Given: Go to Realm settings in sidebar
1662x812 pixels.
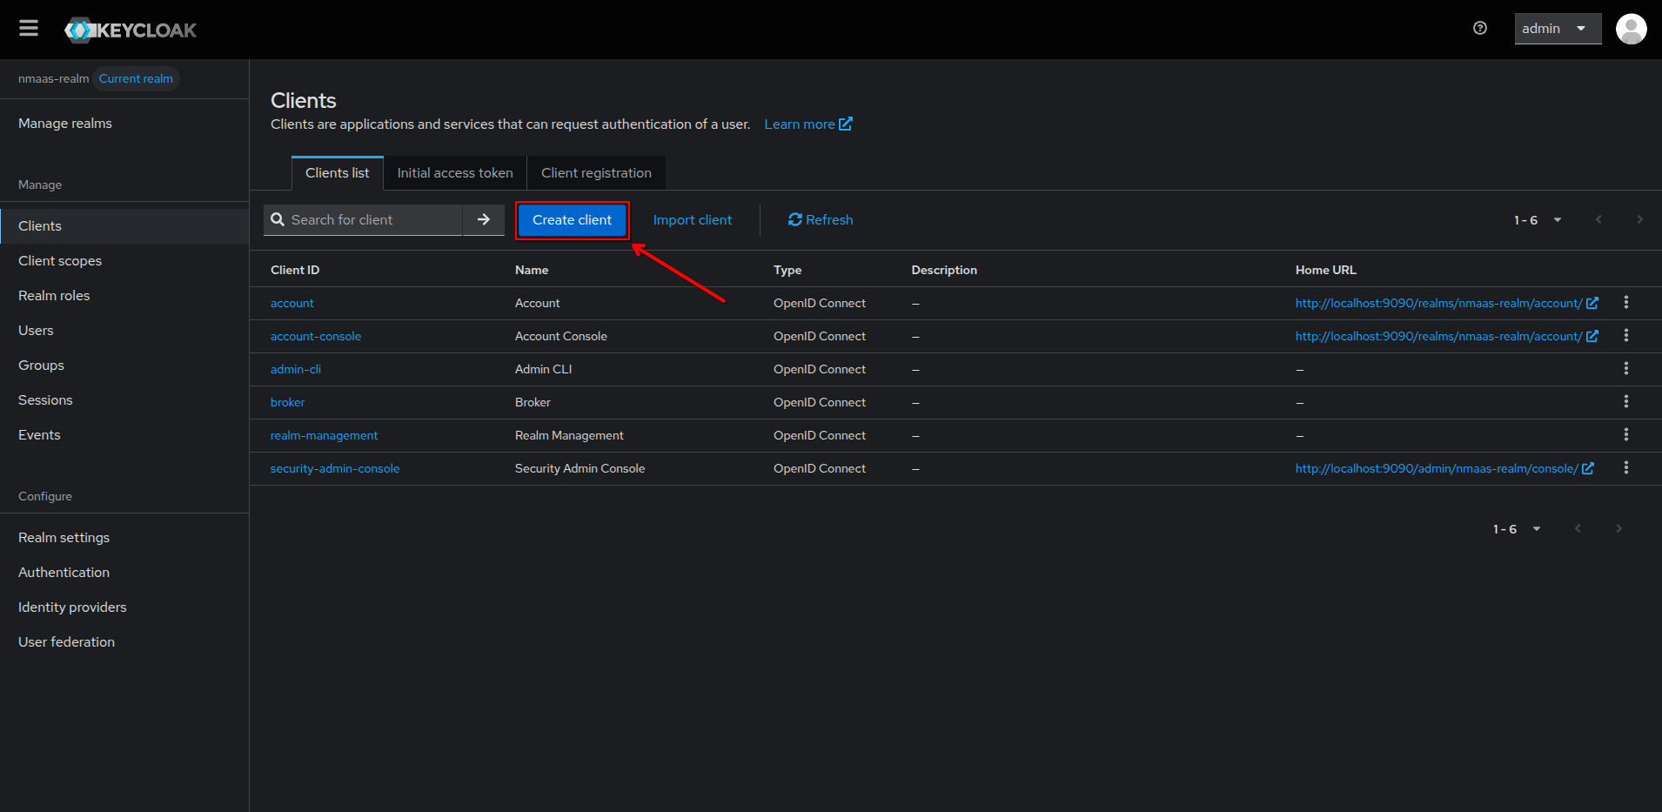Looking at the screenshot, I should [x=64, y=538].
